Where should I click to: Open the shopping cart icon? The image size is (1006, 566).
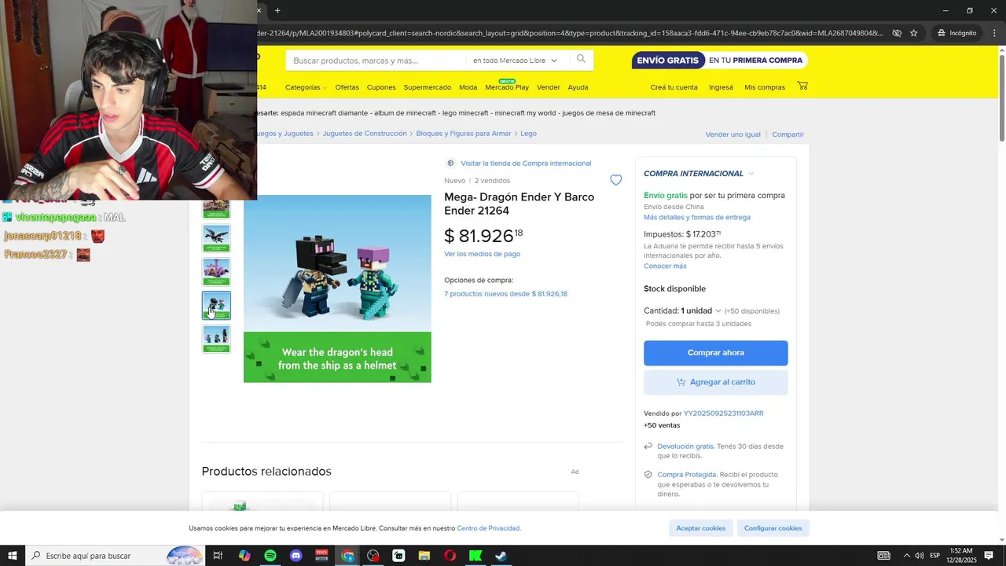[802, 86]
